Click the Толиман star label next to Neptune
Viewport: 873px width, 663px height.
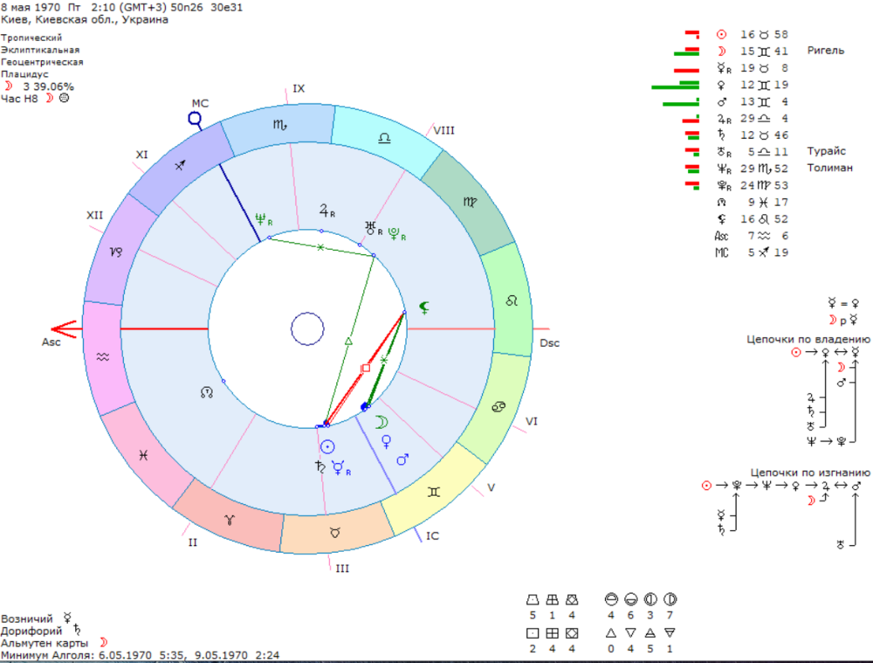tap(829, 168)
